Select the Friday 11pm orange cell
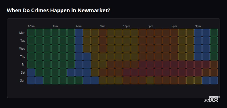 tap(214, 65)
